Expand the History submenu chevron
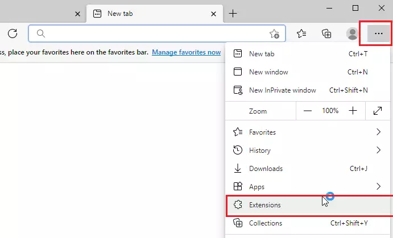The width and height of the screenshot is (393, 238). (x=378, y=150)
